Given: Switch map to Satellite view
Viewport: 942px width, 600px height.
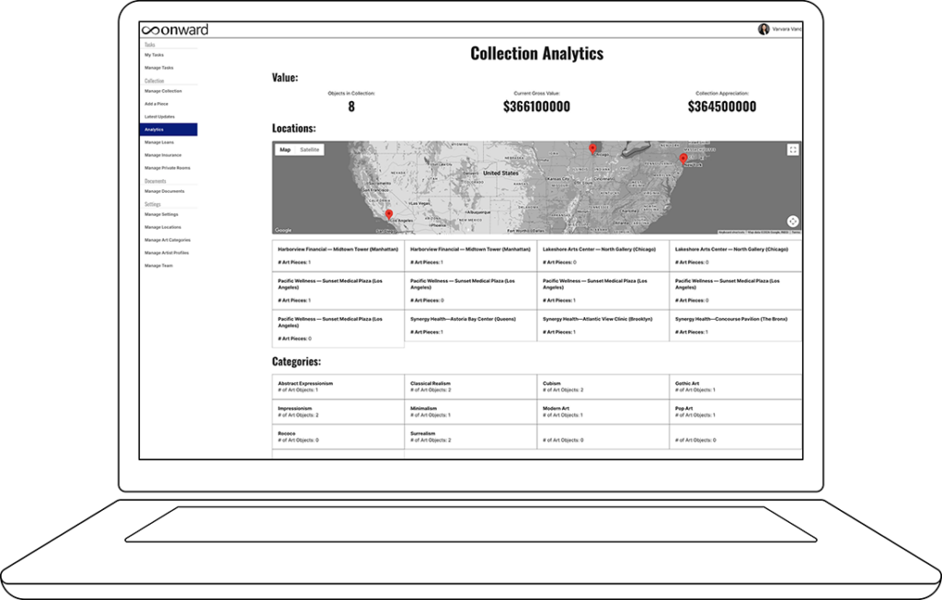Looking at the screenshot, I should coord(310,150).
